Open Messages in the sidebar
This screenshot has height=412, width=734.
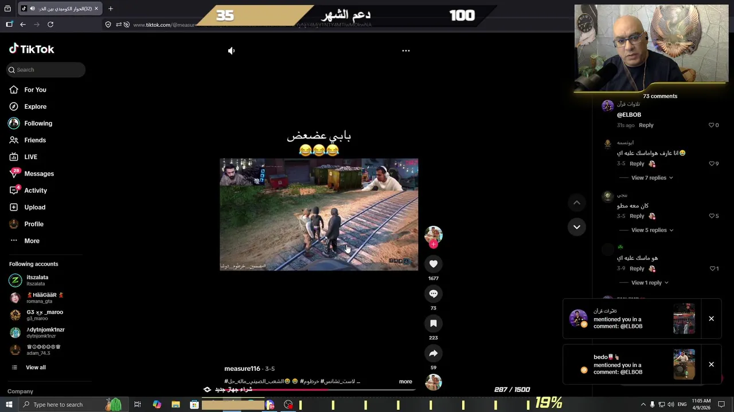[x=38, y=174]
